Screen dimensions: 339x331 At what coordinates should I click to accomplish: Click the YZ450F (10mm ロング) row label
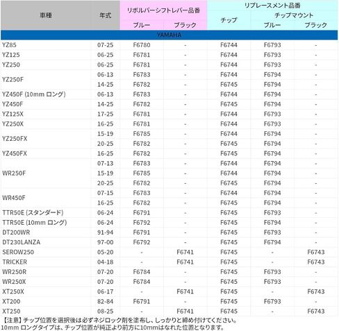(34, 94)
